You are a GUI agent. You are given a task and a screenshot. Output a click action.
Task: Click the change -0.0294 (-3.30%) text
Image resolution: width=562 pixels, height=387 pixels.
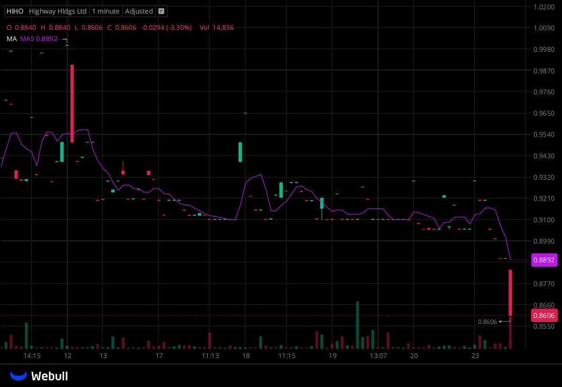[x=166, y=28]
